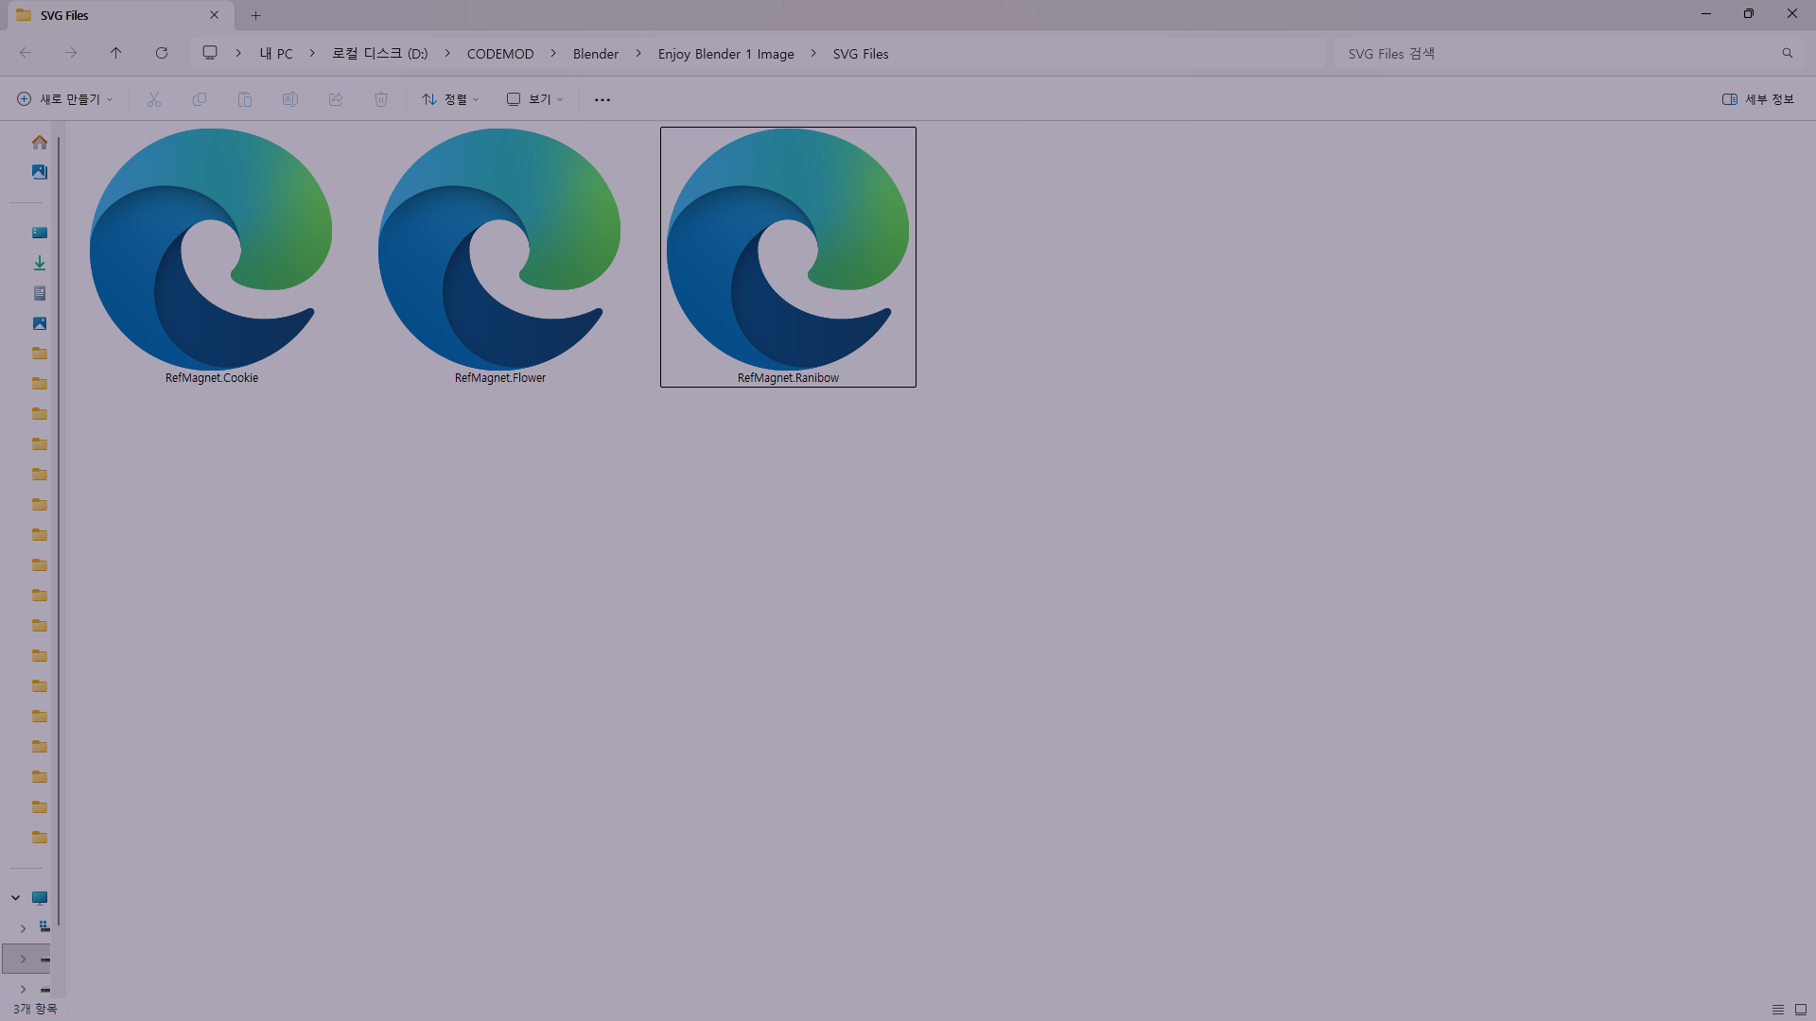Go up one folder level
The image size is (1816, 1021).
pos(116,53)
